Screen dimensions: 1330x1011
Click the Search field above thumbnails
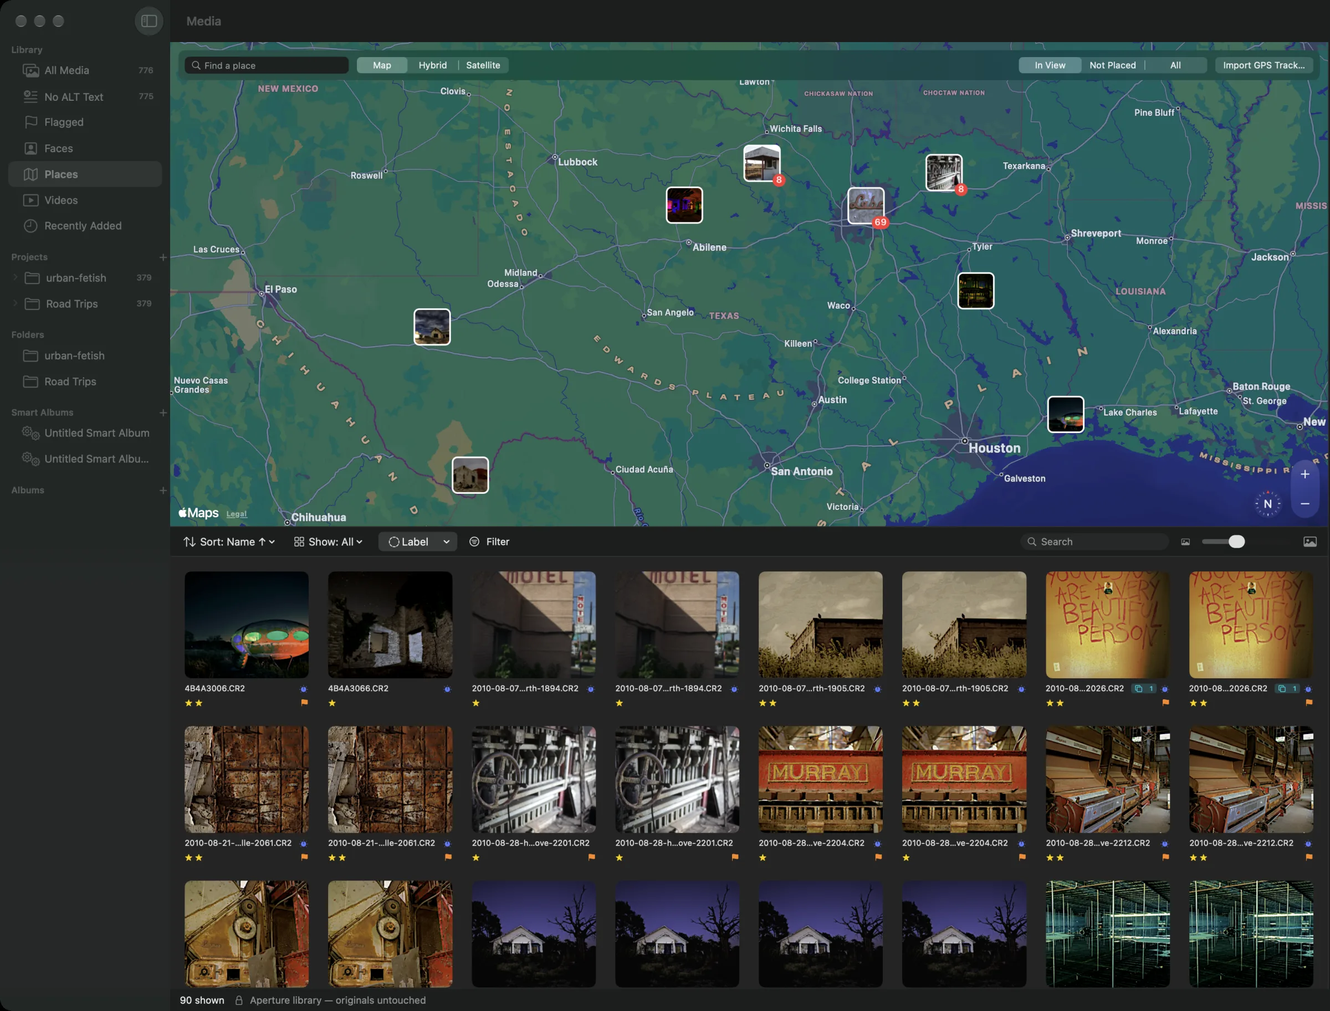1095,541
